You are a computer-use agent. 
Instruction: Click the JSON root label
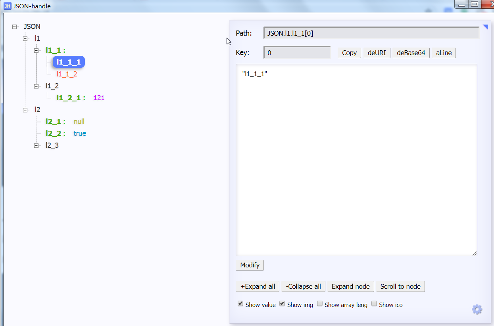(32, 27)
